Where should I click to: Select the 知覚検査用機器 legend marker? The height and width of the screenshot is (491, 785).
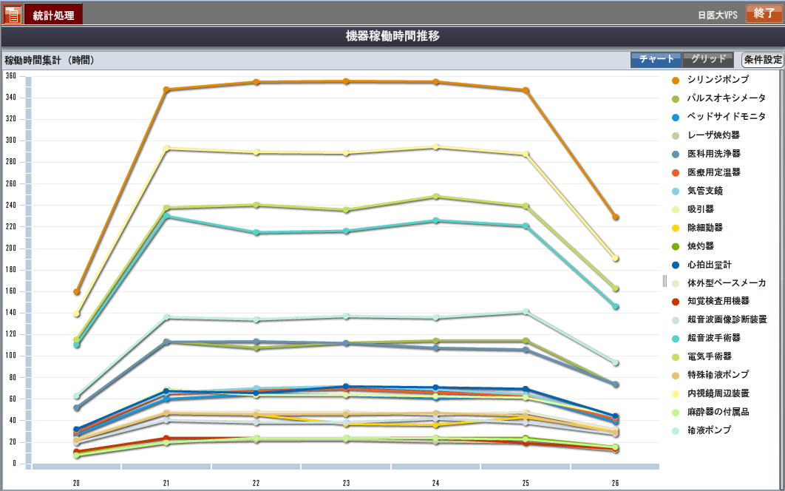pos(676,301)
